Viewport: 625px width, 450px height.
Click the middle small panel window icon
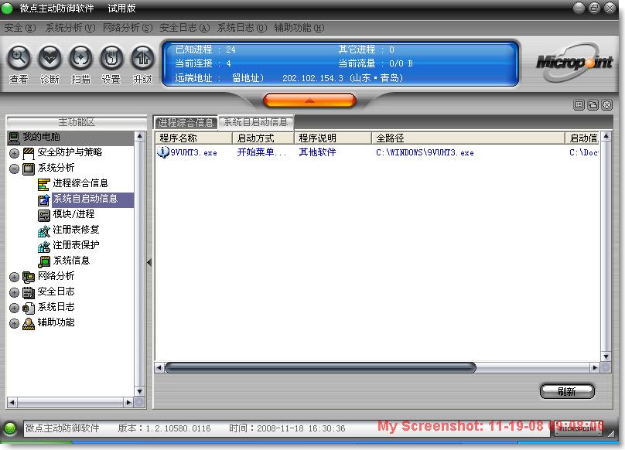coord(593,105)
